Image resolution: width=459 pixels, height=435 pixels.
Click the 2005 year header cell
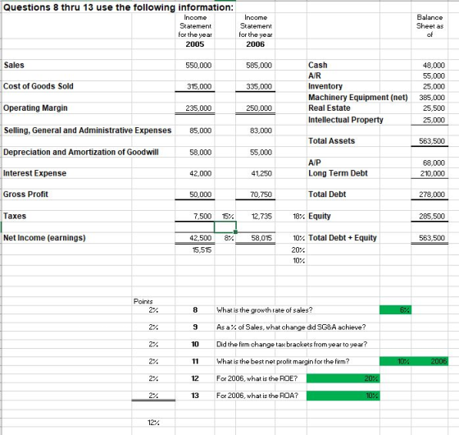(x=195, y=44)
